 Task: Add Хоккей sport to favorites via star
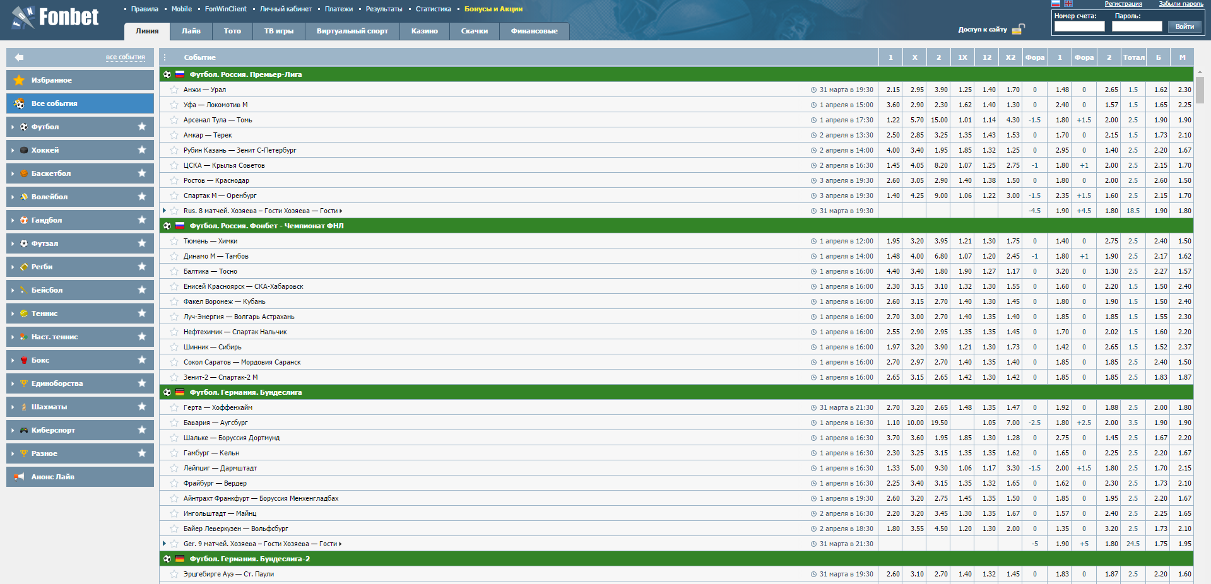142,150
